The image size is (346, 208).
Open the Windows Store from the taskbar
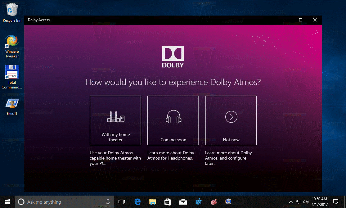(x=168, y=202)
